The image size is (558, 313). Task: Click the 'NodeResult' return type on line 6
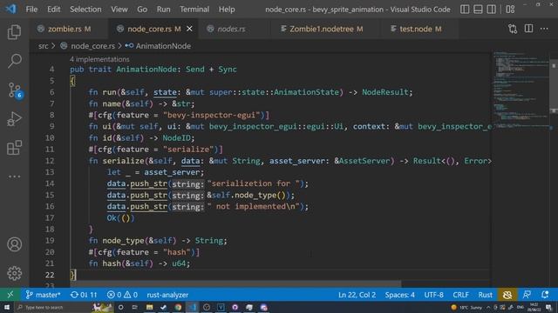[x=385, y=92]
